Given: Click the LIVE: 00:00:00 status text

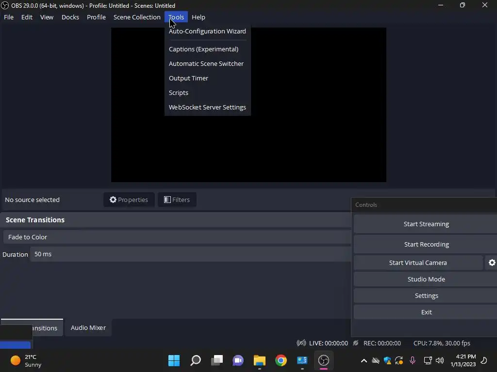Looking at the screenshot, I should 329,343.
